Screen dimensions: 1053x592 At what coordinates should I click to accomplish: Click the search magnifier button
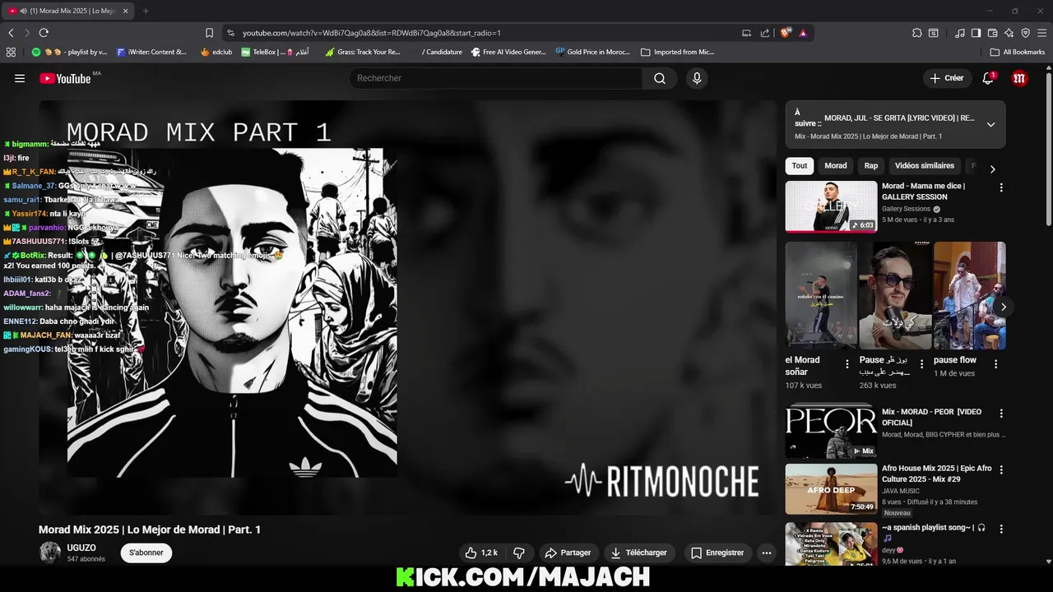click(x=660, y=78)
